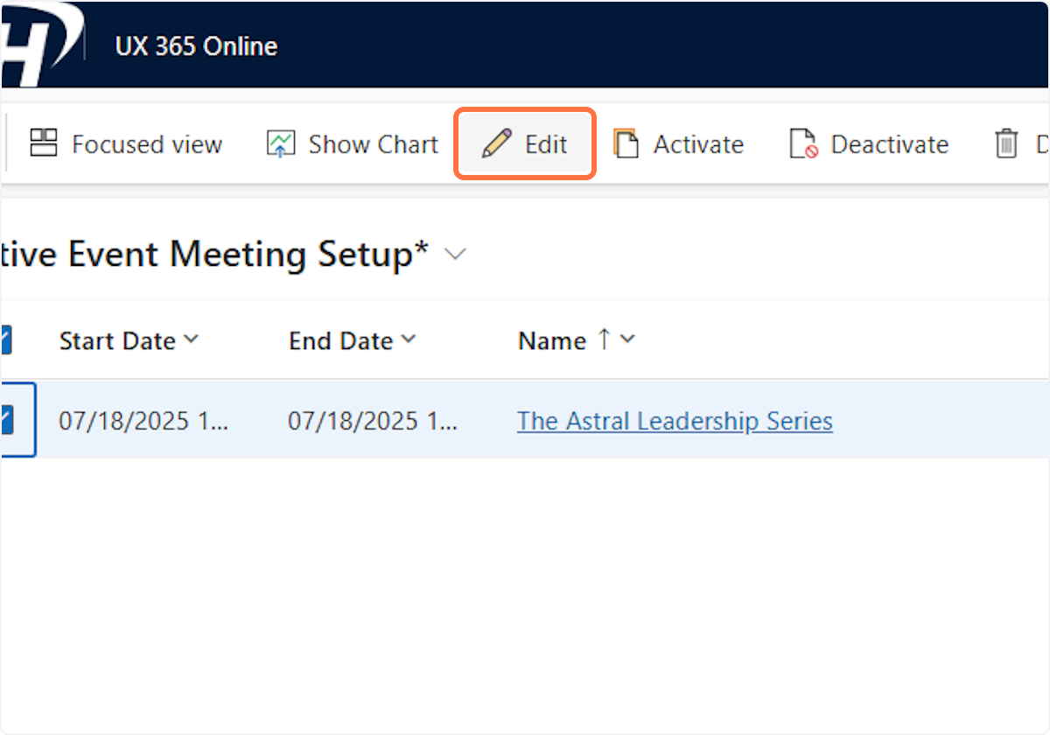Click the UX 365 Online app title

point(196,46)
